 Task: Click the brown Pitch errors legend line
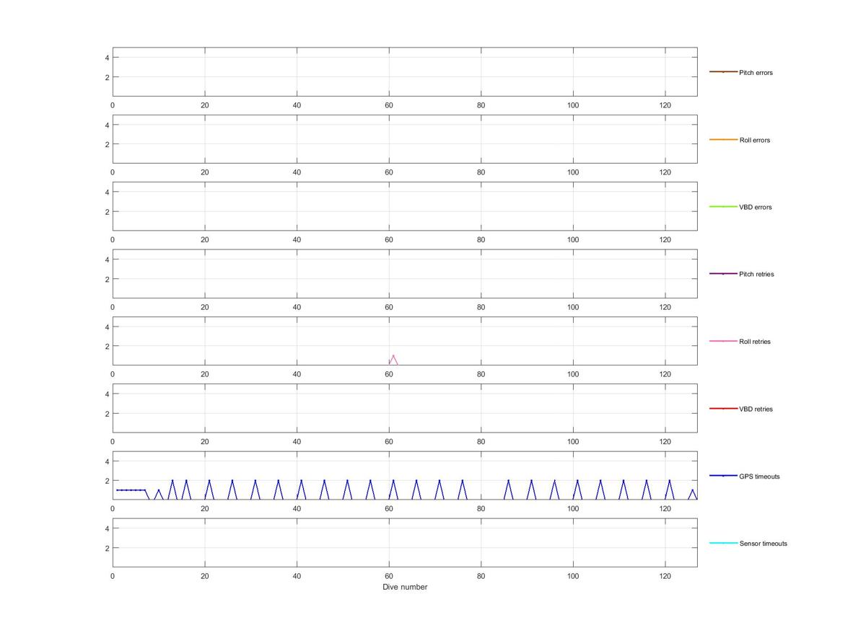pyautogui.click(x=723, y=72)
